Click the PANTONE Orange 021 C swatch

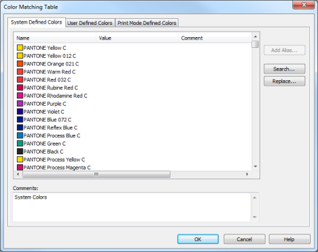20,63
